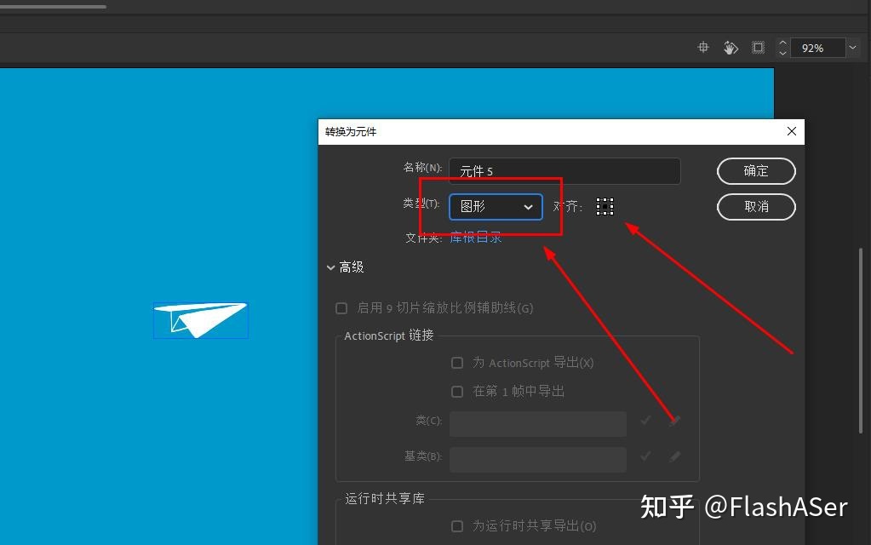Click the 名称 field containing 元件 5
This screenshot has height=545, width=871.
click(x=564, y=171)
